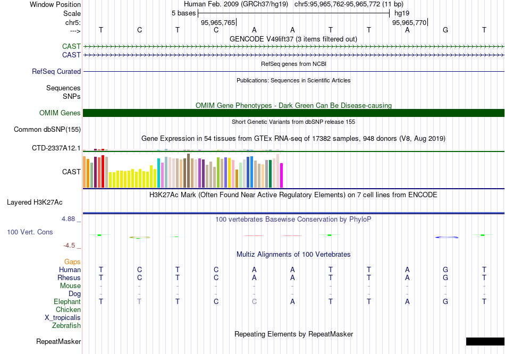The width and height of the screenshot is (505, 354).
Task: Select the Rhesus species label
Action: tap(69, 277)
